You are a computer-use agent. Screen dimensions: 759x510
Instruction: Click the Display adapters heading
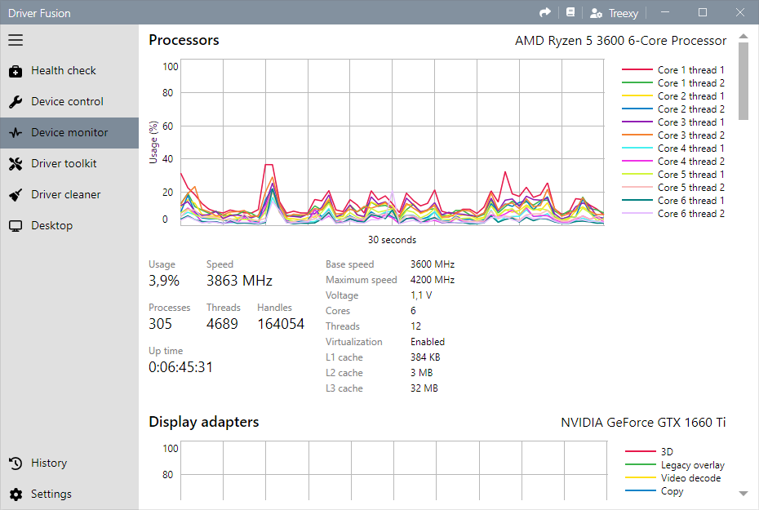click(x=204, y=422)
